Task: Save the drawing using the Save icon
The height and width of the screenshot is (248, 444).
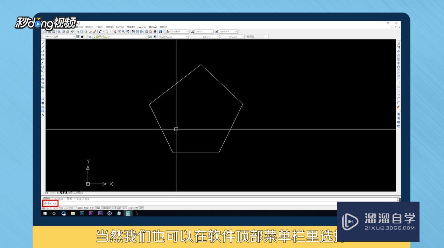Action: [x=54, y=31]
